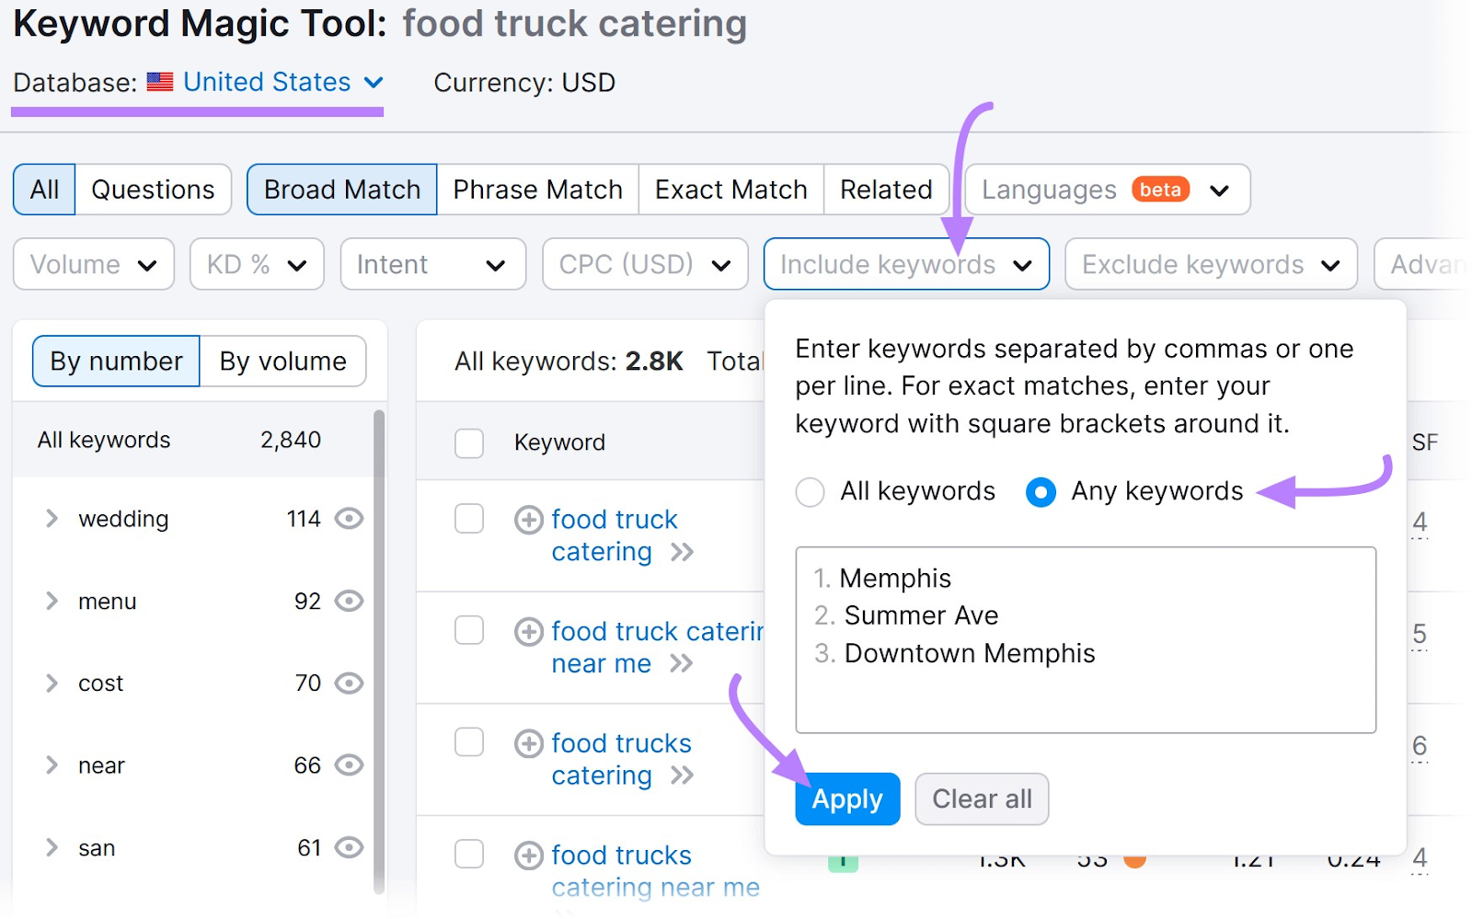1472x919 pixels.
Task: Switch to the Phrase Match tab
Action: pos(537,190)
